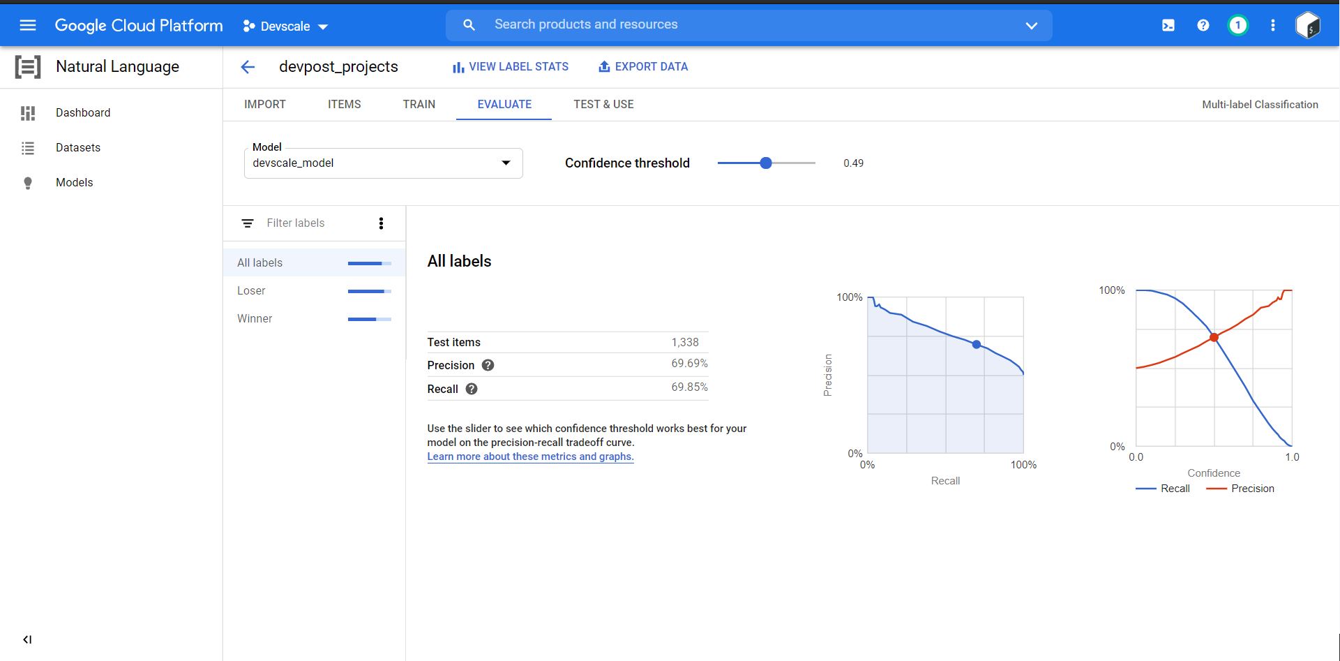The width and height of the screenshot is (1340, 661).
Task: Click the blue point on precision-recall curve
Action: [x=977, y=345]
